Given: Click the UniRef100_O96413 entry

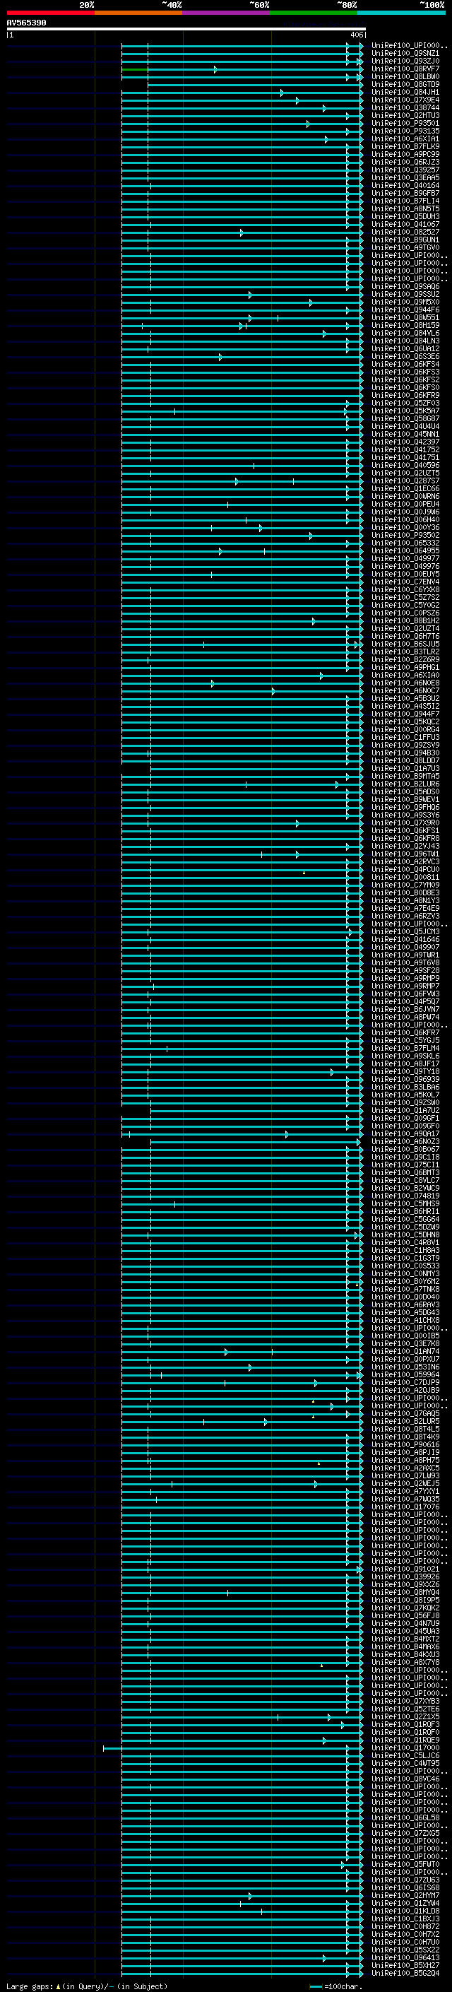Looking at the screenshot, I should tap(405, 1958).
